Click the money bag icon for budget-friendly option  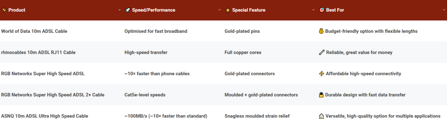pos(321,31)
